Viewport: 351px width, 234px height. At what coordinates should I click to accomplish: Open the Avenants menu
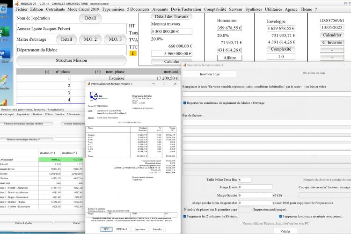tap(160, 9)
